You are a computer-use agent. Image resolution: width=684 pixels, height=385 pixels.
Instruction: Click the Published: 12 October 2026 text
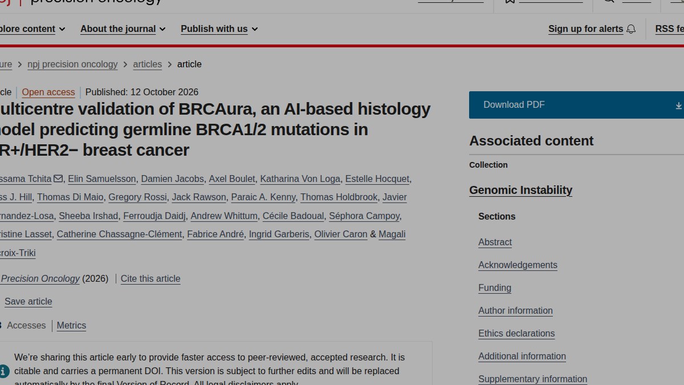pyautogui.click(x=142, y=92)
